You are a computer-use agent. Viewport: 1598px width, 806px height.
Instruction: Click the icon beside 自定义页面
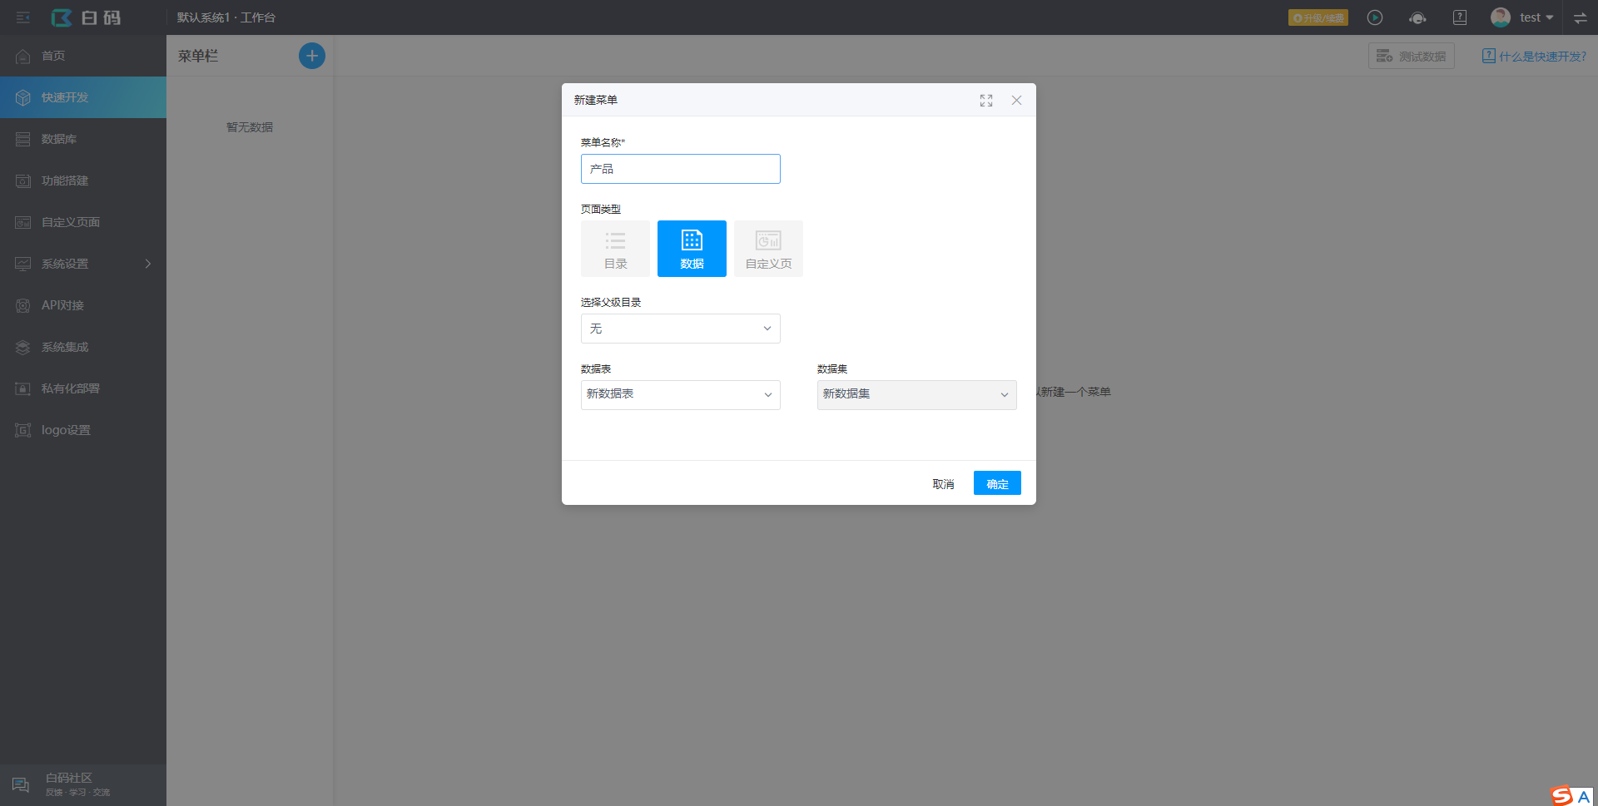pos(23,222)
